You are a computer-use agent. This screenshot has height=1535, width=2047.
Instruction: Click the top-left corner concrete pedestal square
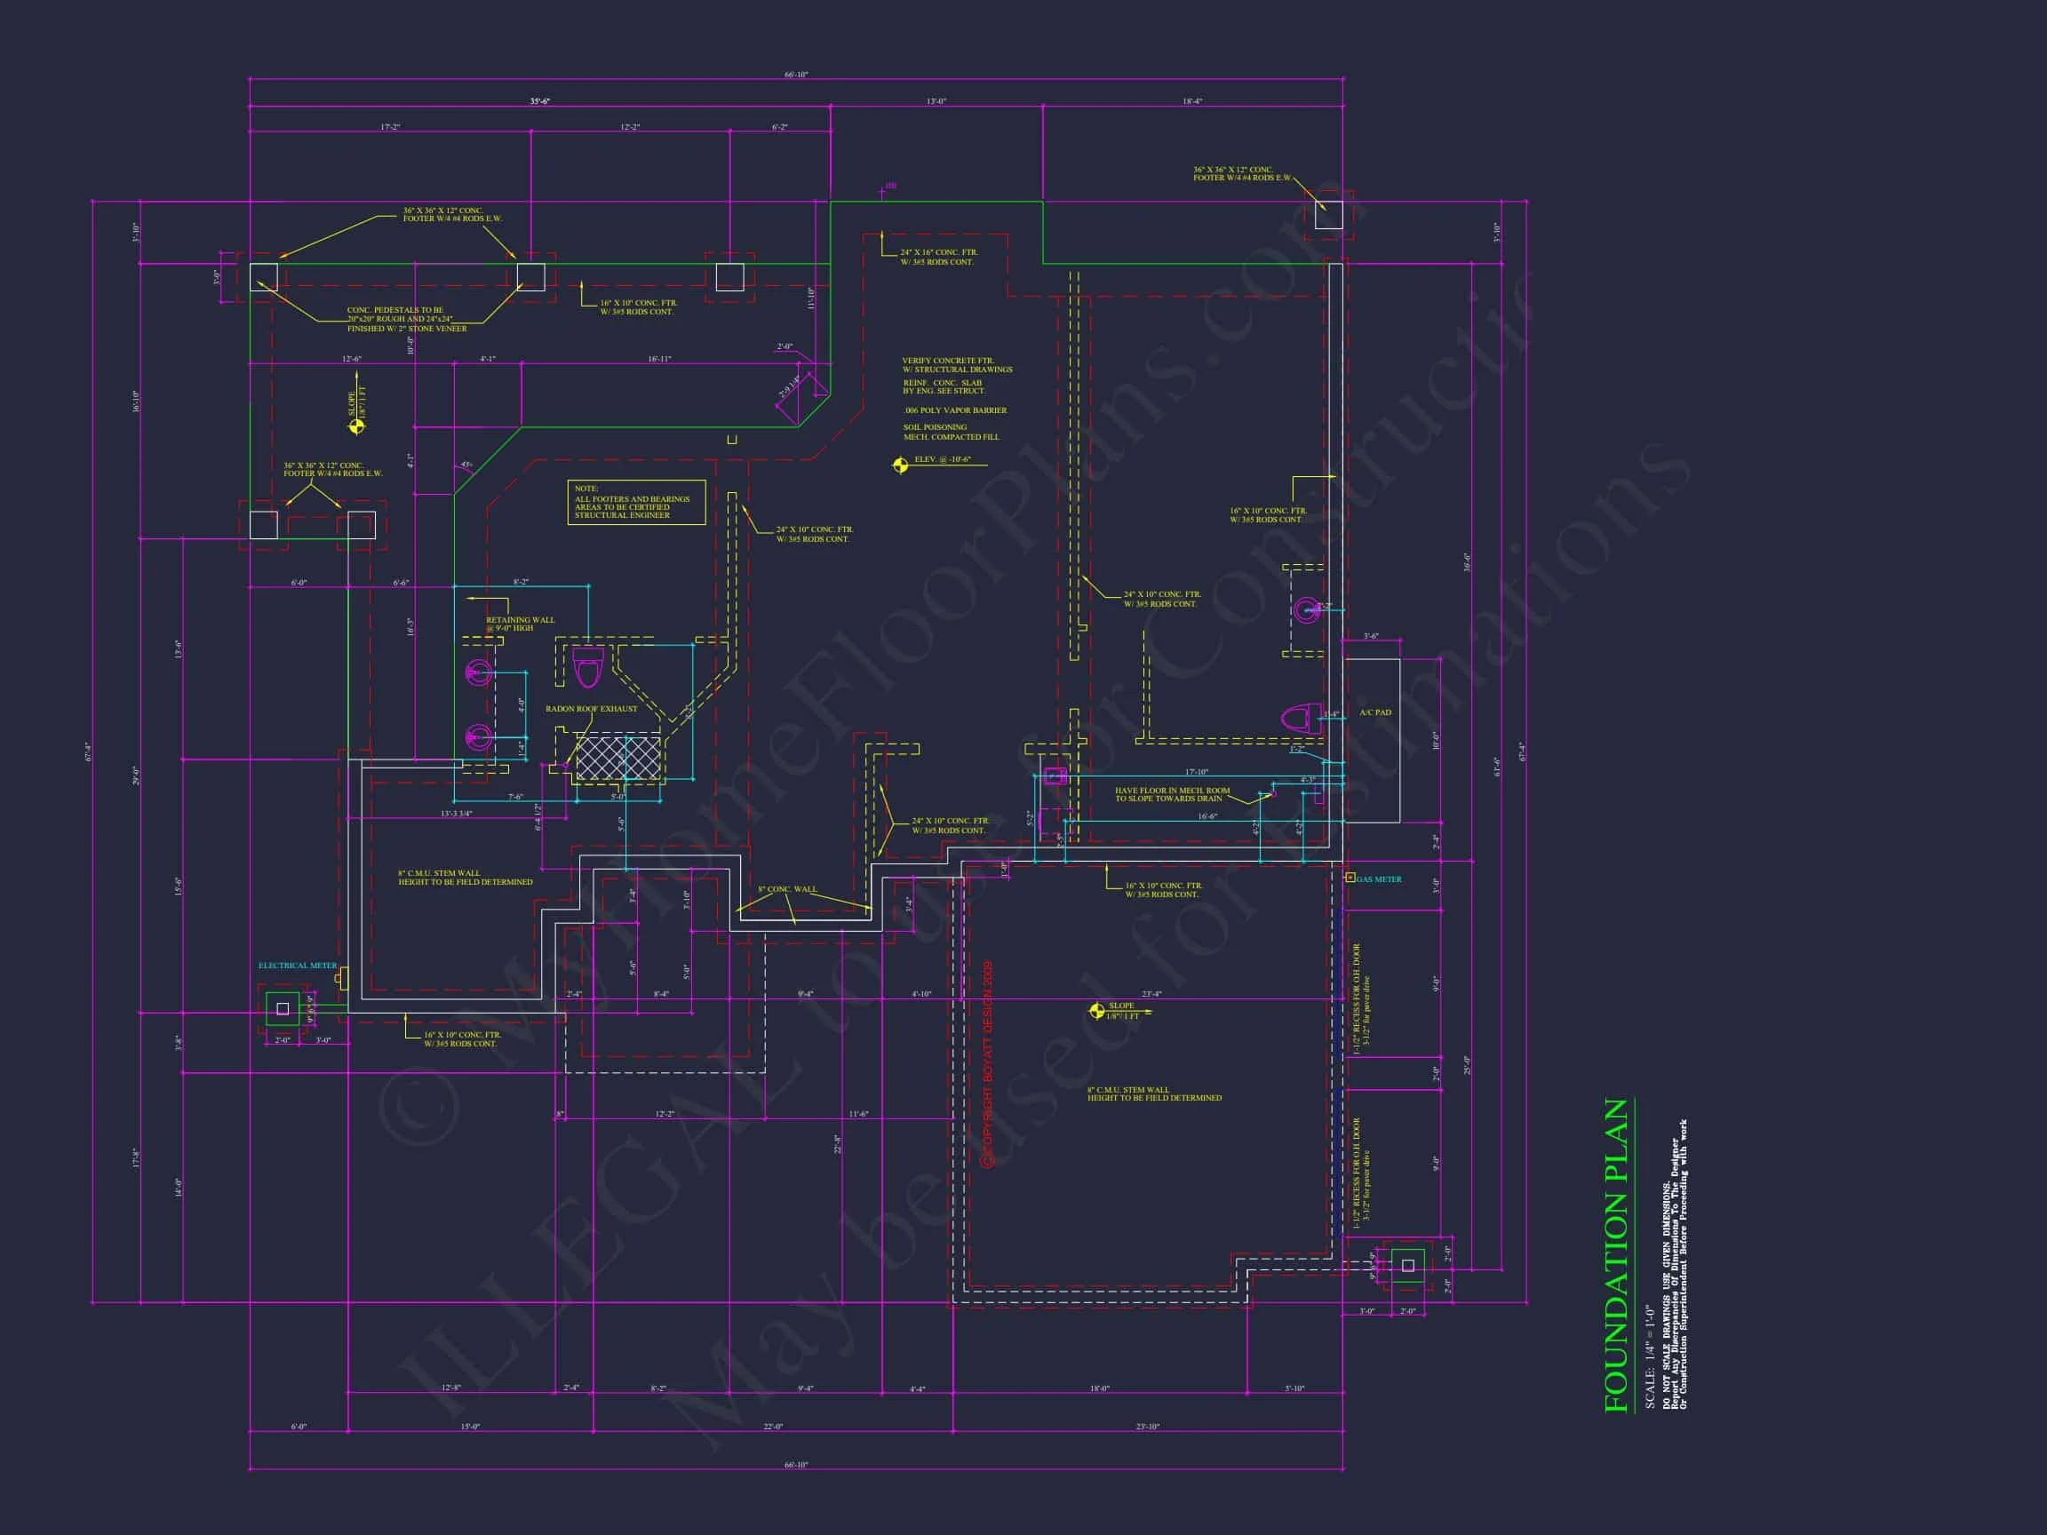pyautogui.click(x=264, y=277)
